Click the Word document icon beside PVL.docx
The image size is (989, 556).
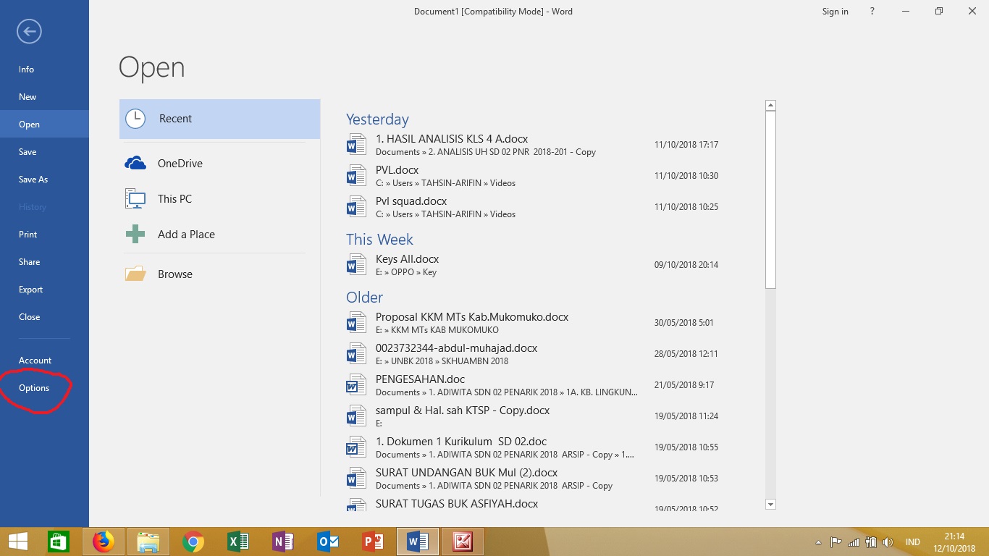(355, 175)
